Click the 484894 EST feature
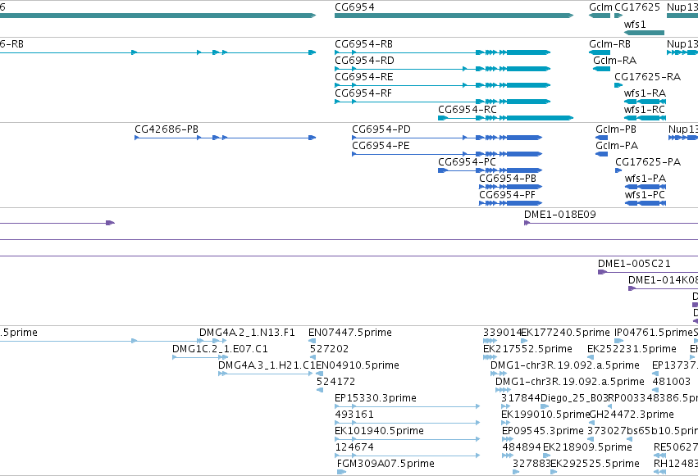 pos(508,456)
